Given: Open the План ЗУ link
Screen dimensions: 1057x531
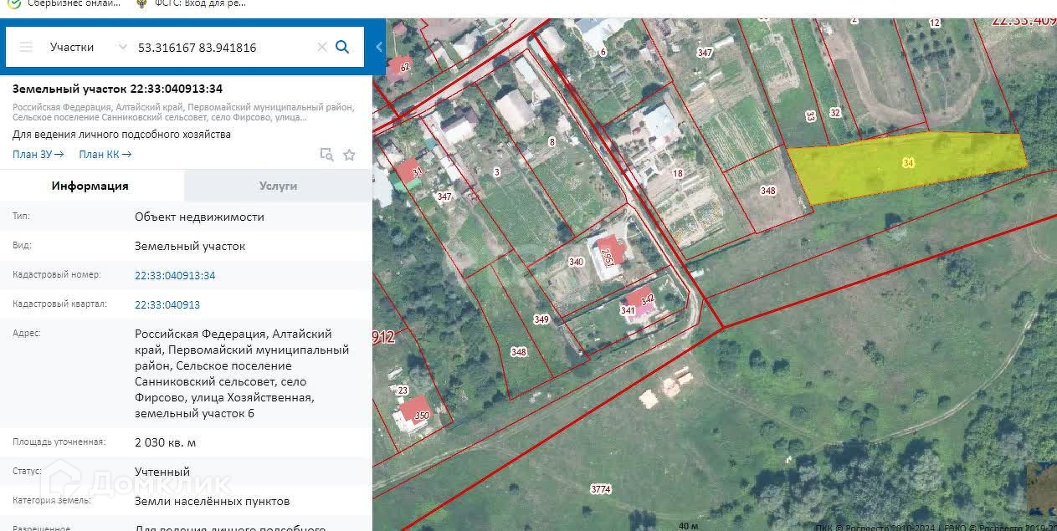Looking at the screenshot, I should click(x=38, y=154).
